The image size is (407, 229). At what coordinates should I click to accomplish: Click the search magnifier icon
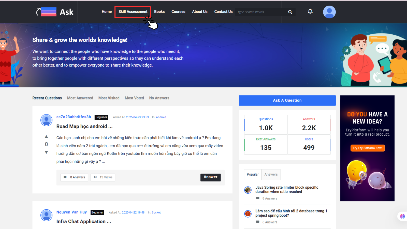point(290,12)
